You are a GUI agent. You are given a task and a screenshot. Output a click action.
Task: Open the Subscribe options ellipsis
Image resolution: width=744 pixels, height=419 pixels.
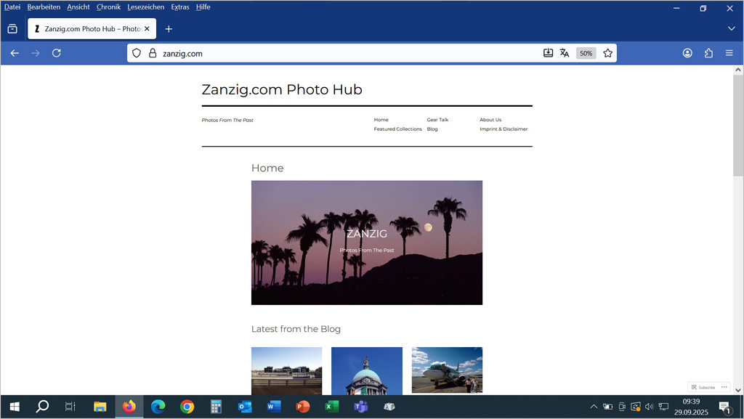(724, 387)
